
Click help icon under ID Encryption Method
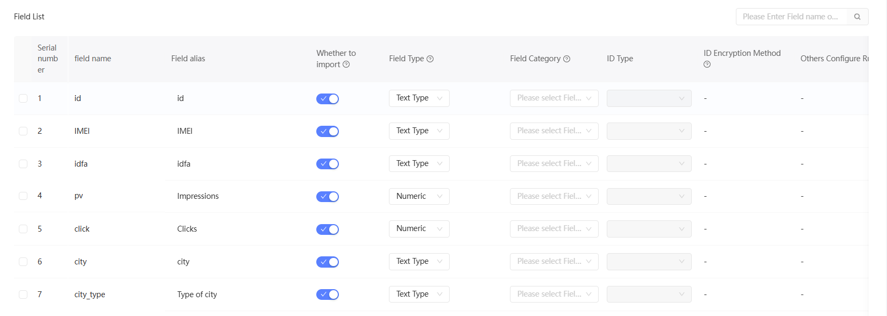click(707, 64)
